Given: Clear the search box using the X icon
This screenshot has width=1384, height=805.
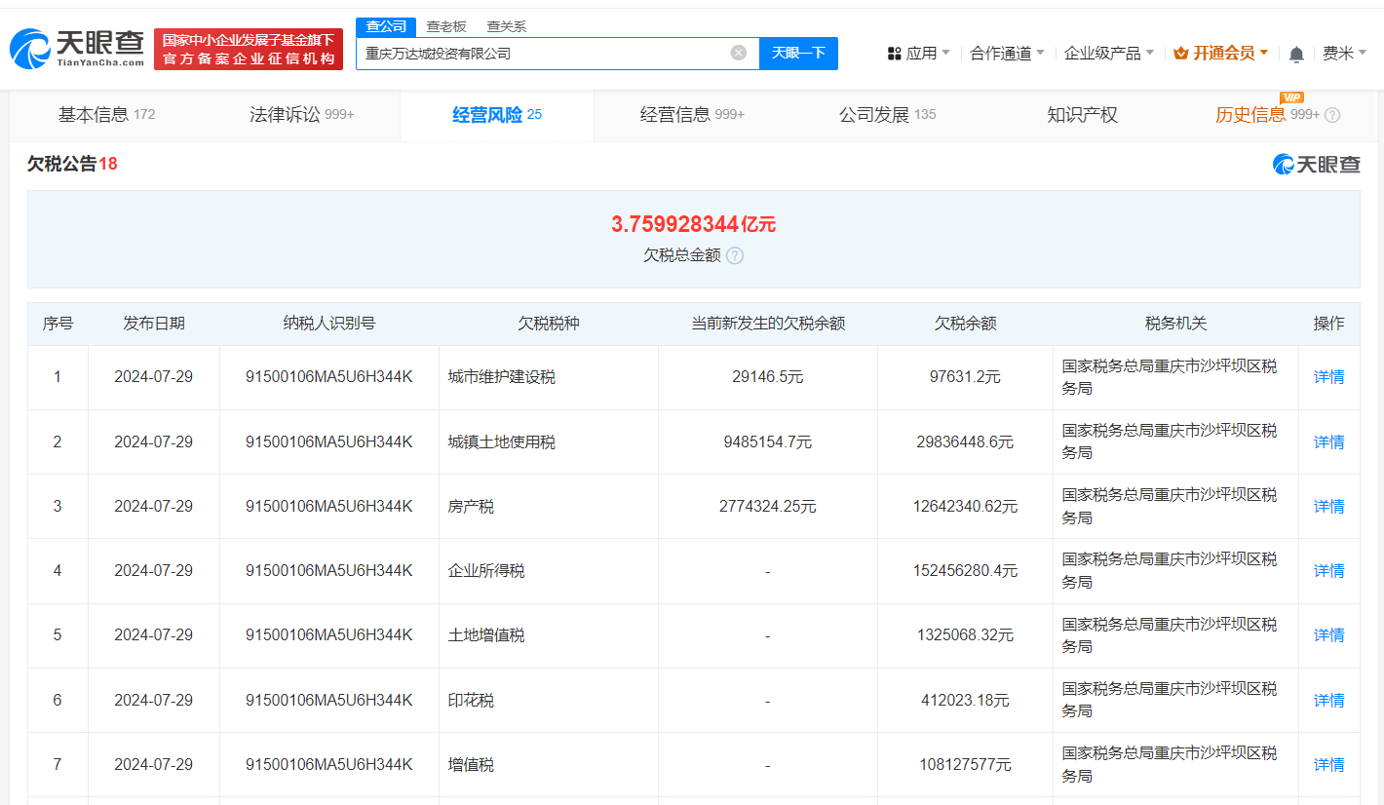Looking at the screenshot, I should tap(738, 54).
